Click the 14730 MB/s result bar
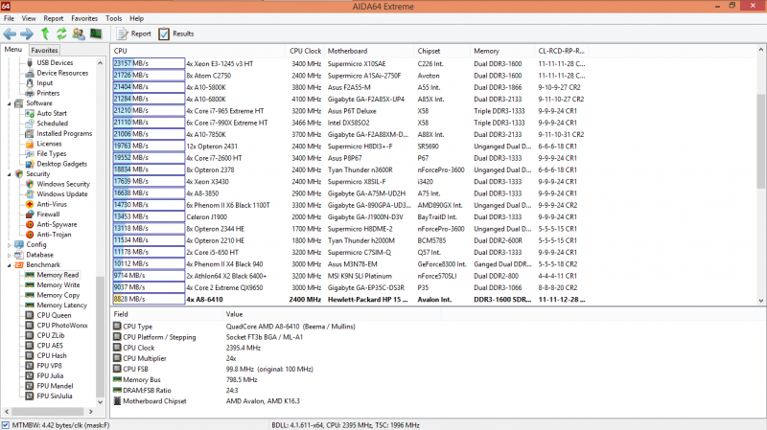 click(x=149, y=205)
